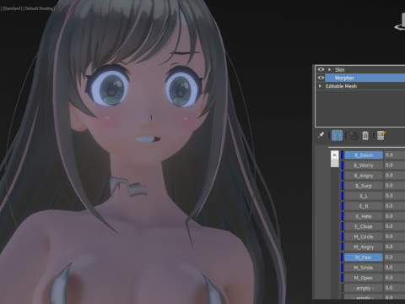The image size is (405, 304).
Task: Select the B_Angry morph channel
Action: pos(364,176)
